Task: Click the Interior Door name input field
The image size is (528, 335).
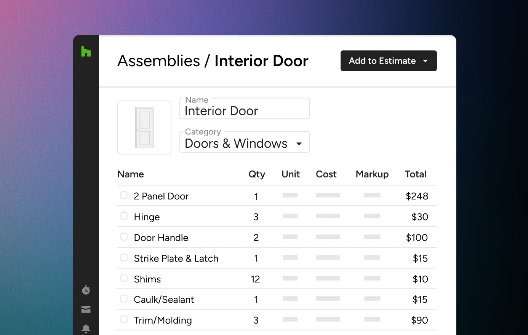Action: click(x=245, y=110)
